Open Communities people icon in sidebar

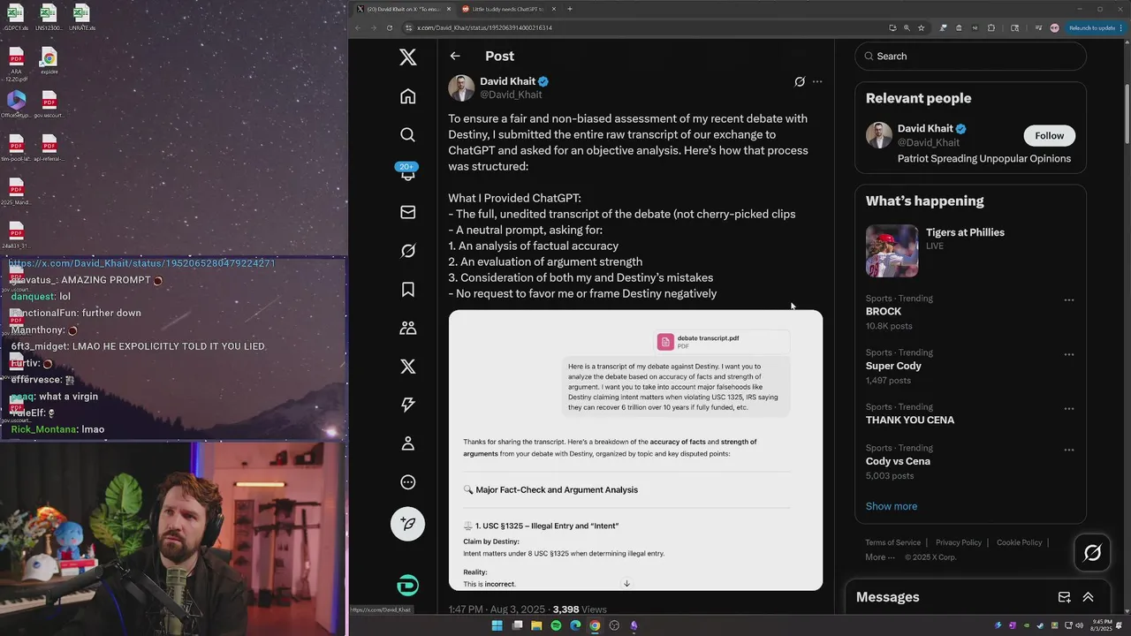407,328
